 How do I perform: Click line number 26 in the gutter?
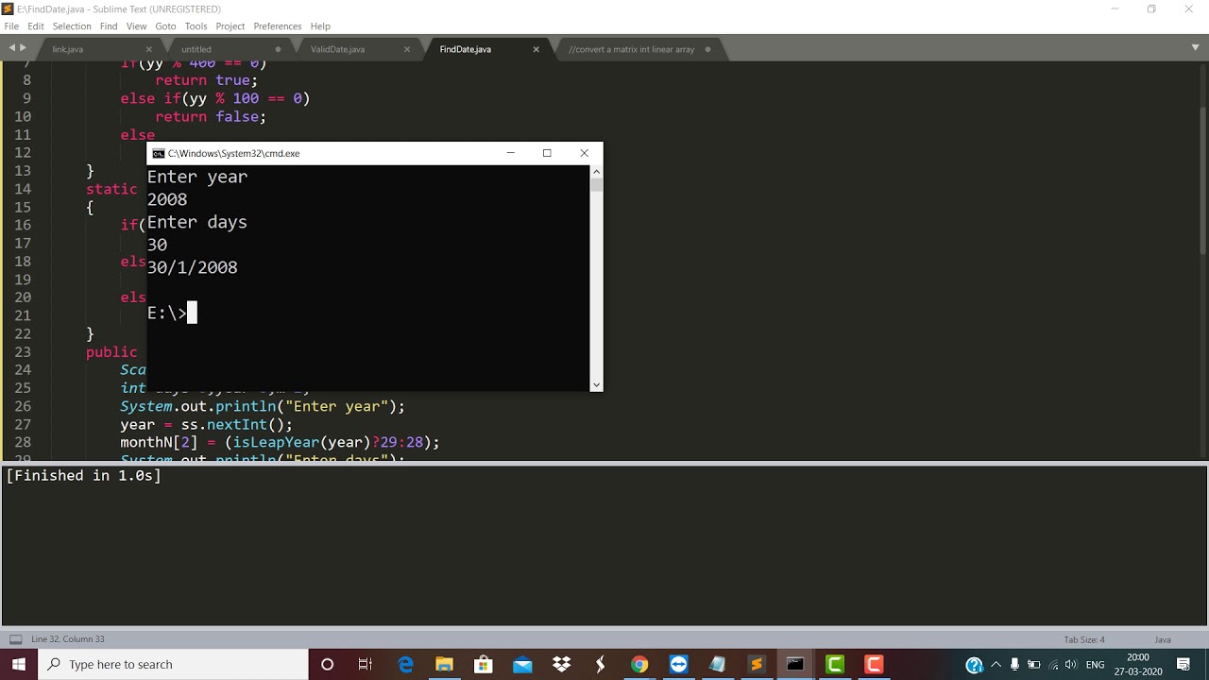[23, 406]
